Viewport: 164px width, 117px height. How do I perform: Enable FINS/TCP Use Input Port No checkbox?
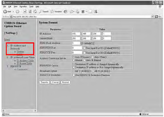(84, 53)
